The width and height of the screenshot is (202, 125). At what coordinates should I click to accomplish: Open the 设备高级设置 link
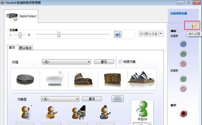(x=178, y=13)
